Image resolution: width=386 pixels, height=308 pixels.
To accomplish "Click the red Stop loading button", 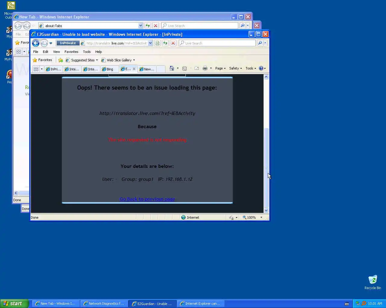I will [x=173, y=43].
